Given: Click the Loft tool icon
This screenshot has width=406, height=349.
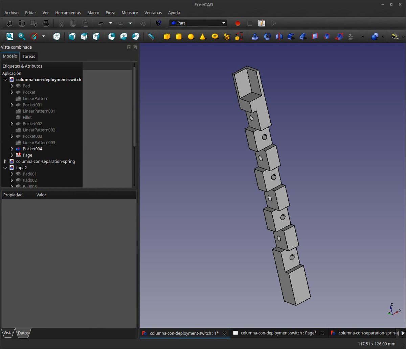Looking at the screenshot, I should [327, 36].
